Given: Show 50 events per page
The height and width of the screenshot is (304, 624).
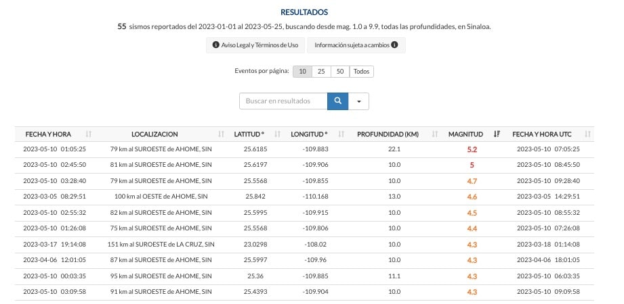Looking at the screenshot, I should coord(340,72).
